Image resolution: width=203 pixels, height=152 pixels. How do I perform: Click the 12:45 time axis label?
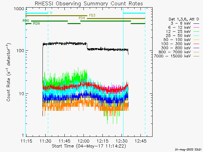(x=141, y=141)
